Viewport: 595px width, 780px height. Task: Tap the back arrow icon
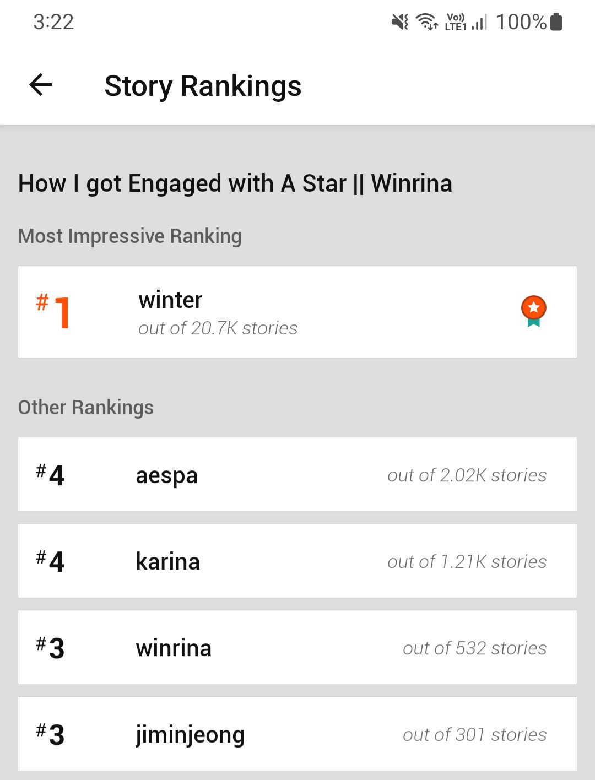[x=41, y=85]
